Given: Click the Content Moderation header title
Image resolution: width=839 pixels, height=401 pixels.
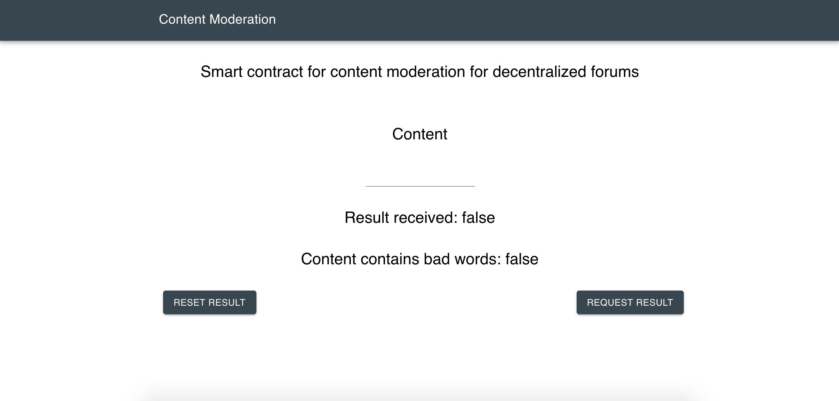Looking at the screenshot, I should click(217, 19).
